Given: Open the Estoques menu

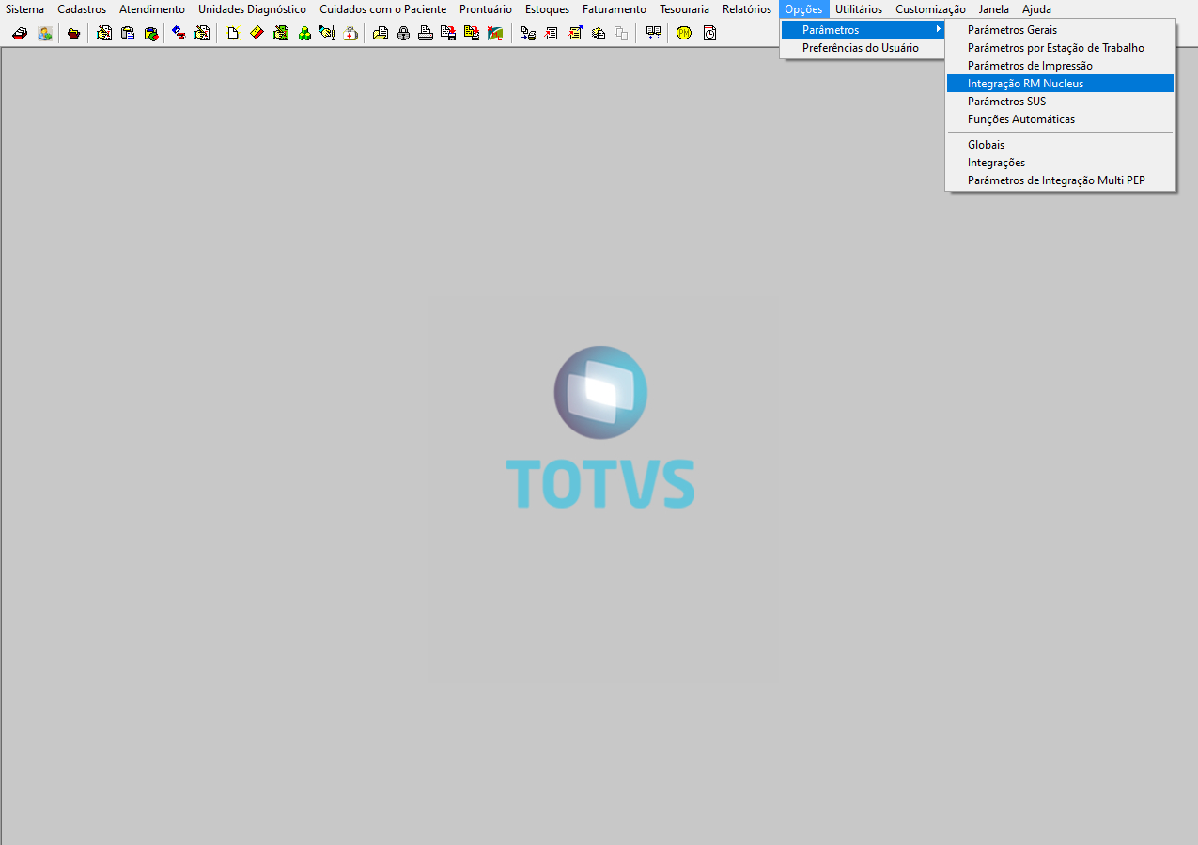Looking at the screenshot, I should (x=547, y=9).
